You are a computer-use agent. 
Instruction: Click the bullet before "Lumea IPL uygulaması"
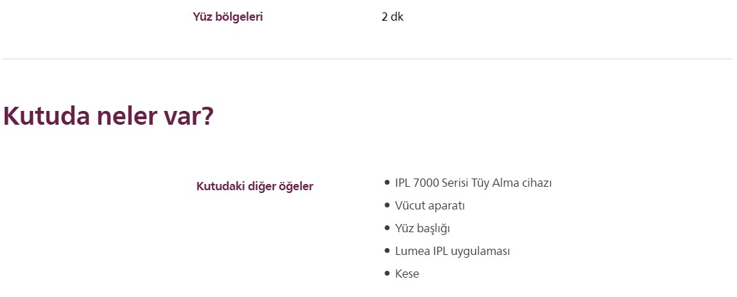[x=387, y=252]
